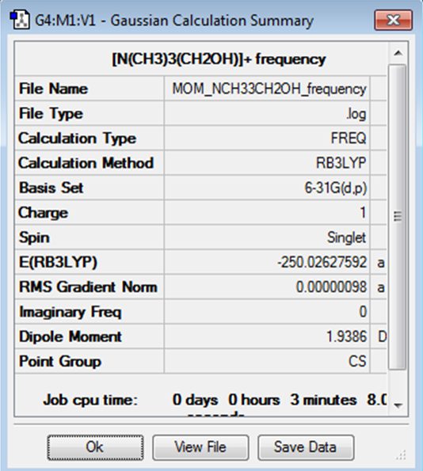Select the Imaginary Freq value cell
Image resolution: width=423 pixels, height=471 pixels.
click(x=267, y=312)
